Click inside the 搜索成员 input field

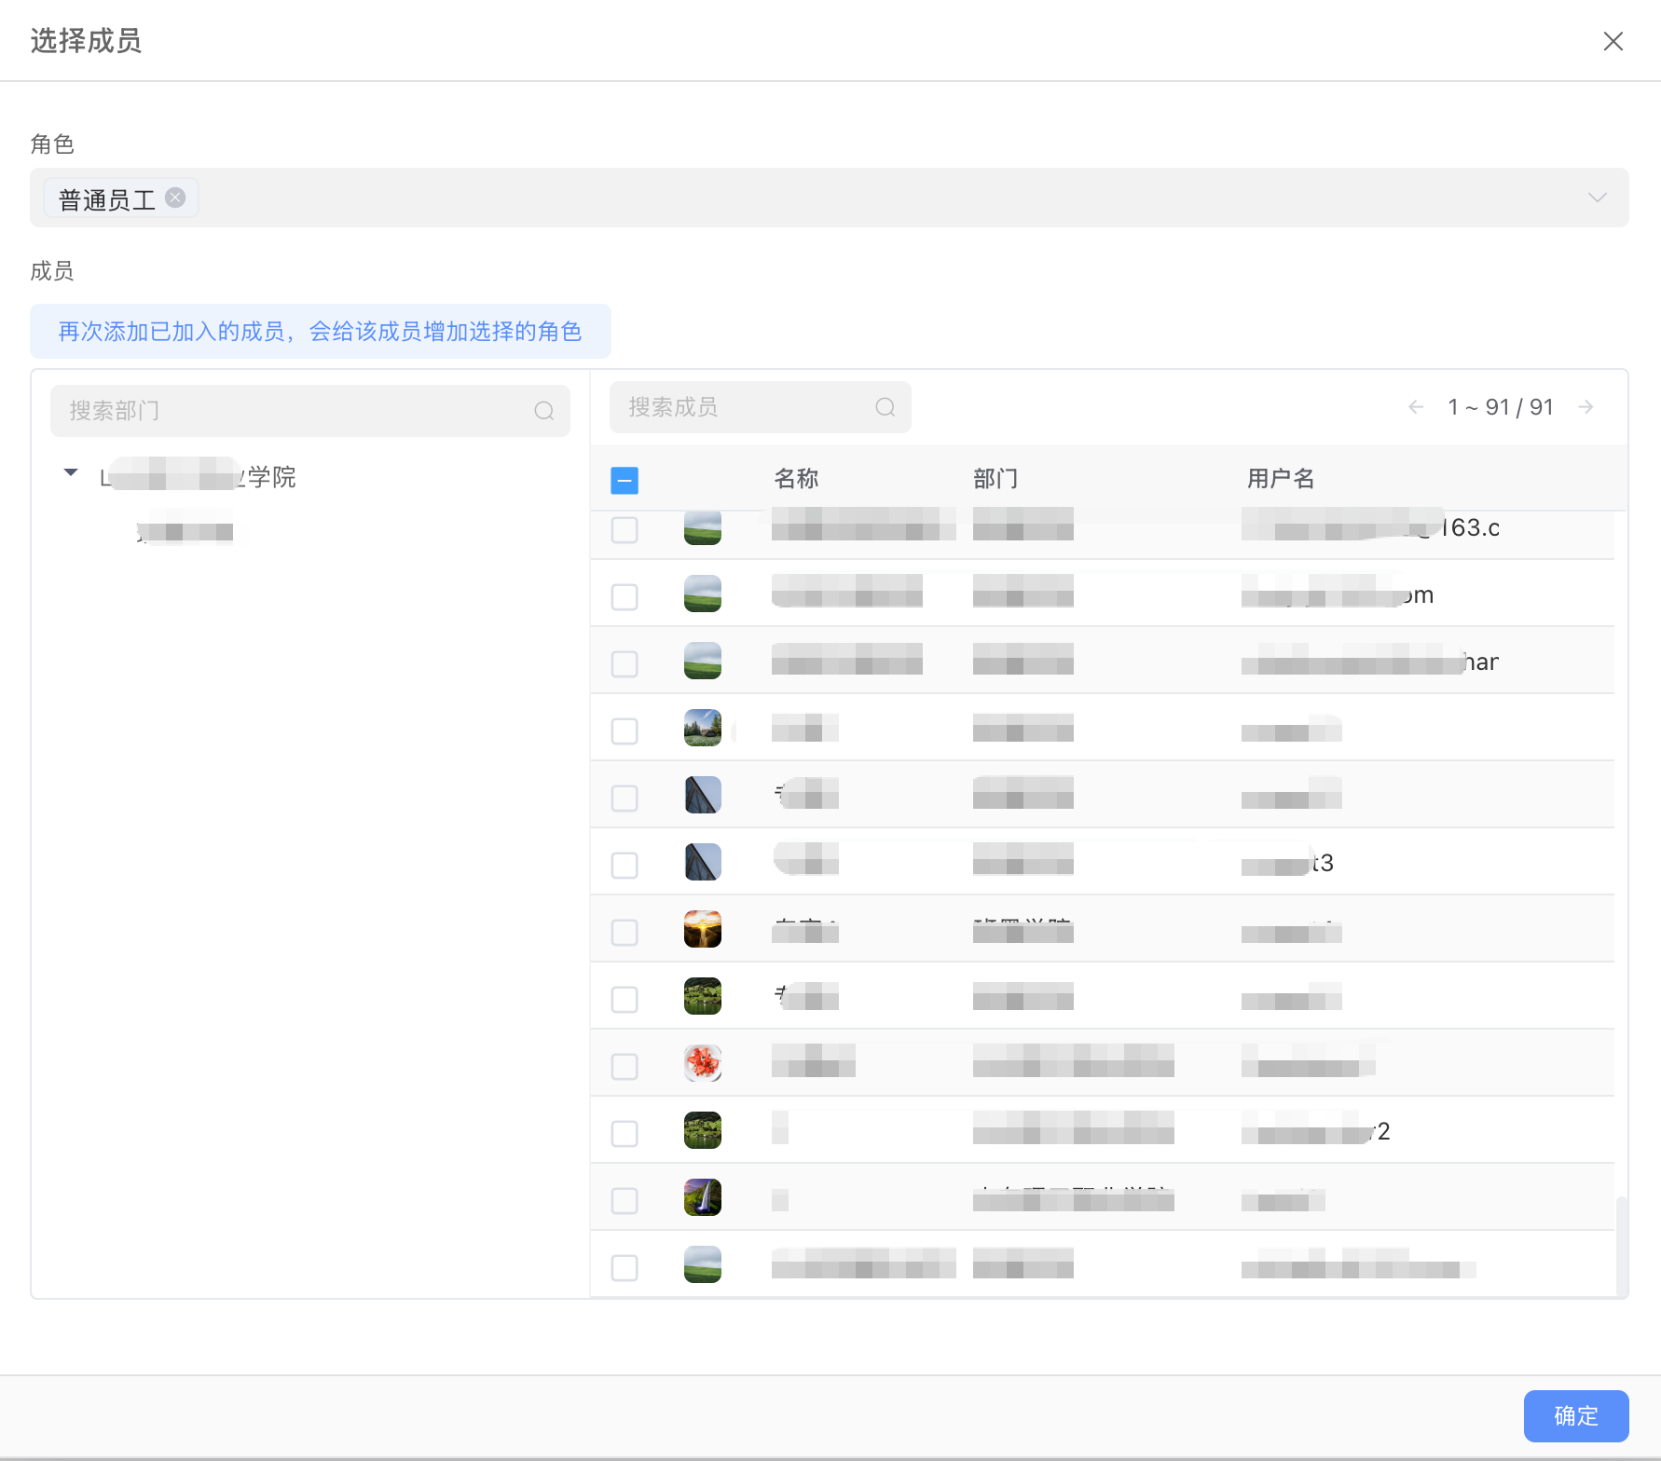tap(736, 407)
